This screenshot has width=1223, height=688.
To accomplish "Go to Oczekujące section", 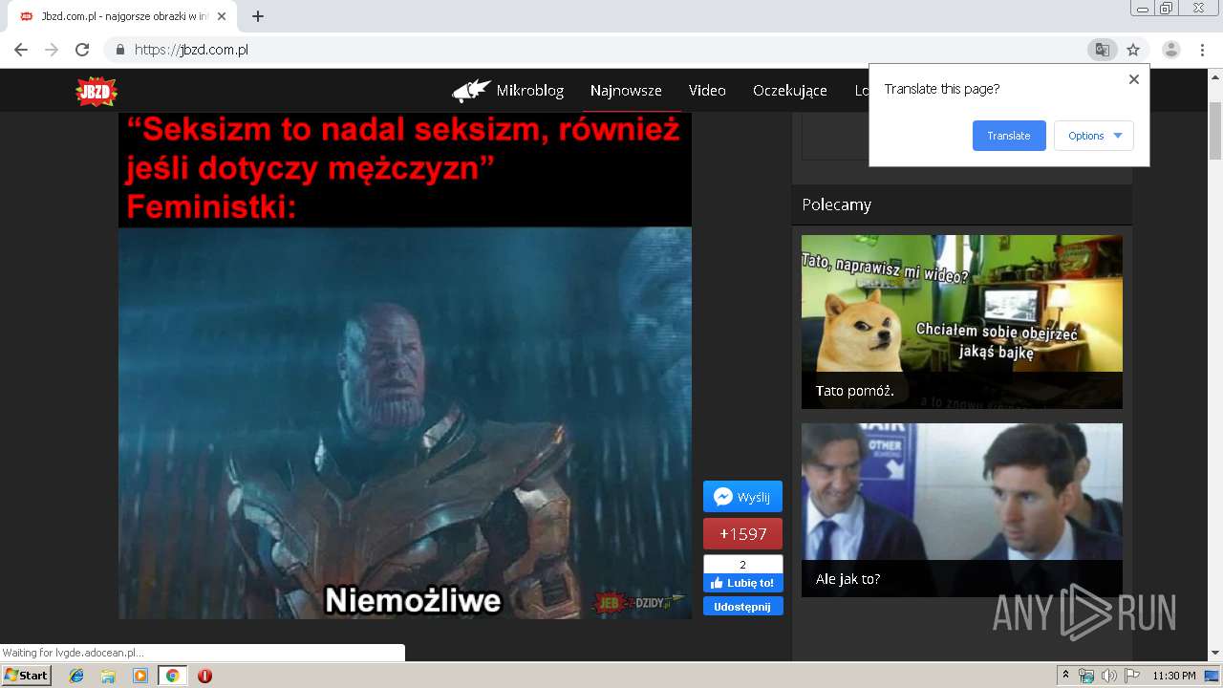I will click(x=790, y=91).
